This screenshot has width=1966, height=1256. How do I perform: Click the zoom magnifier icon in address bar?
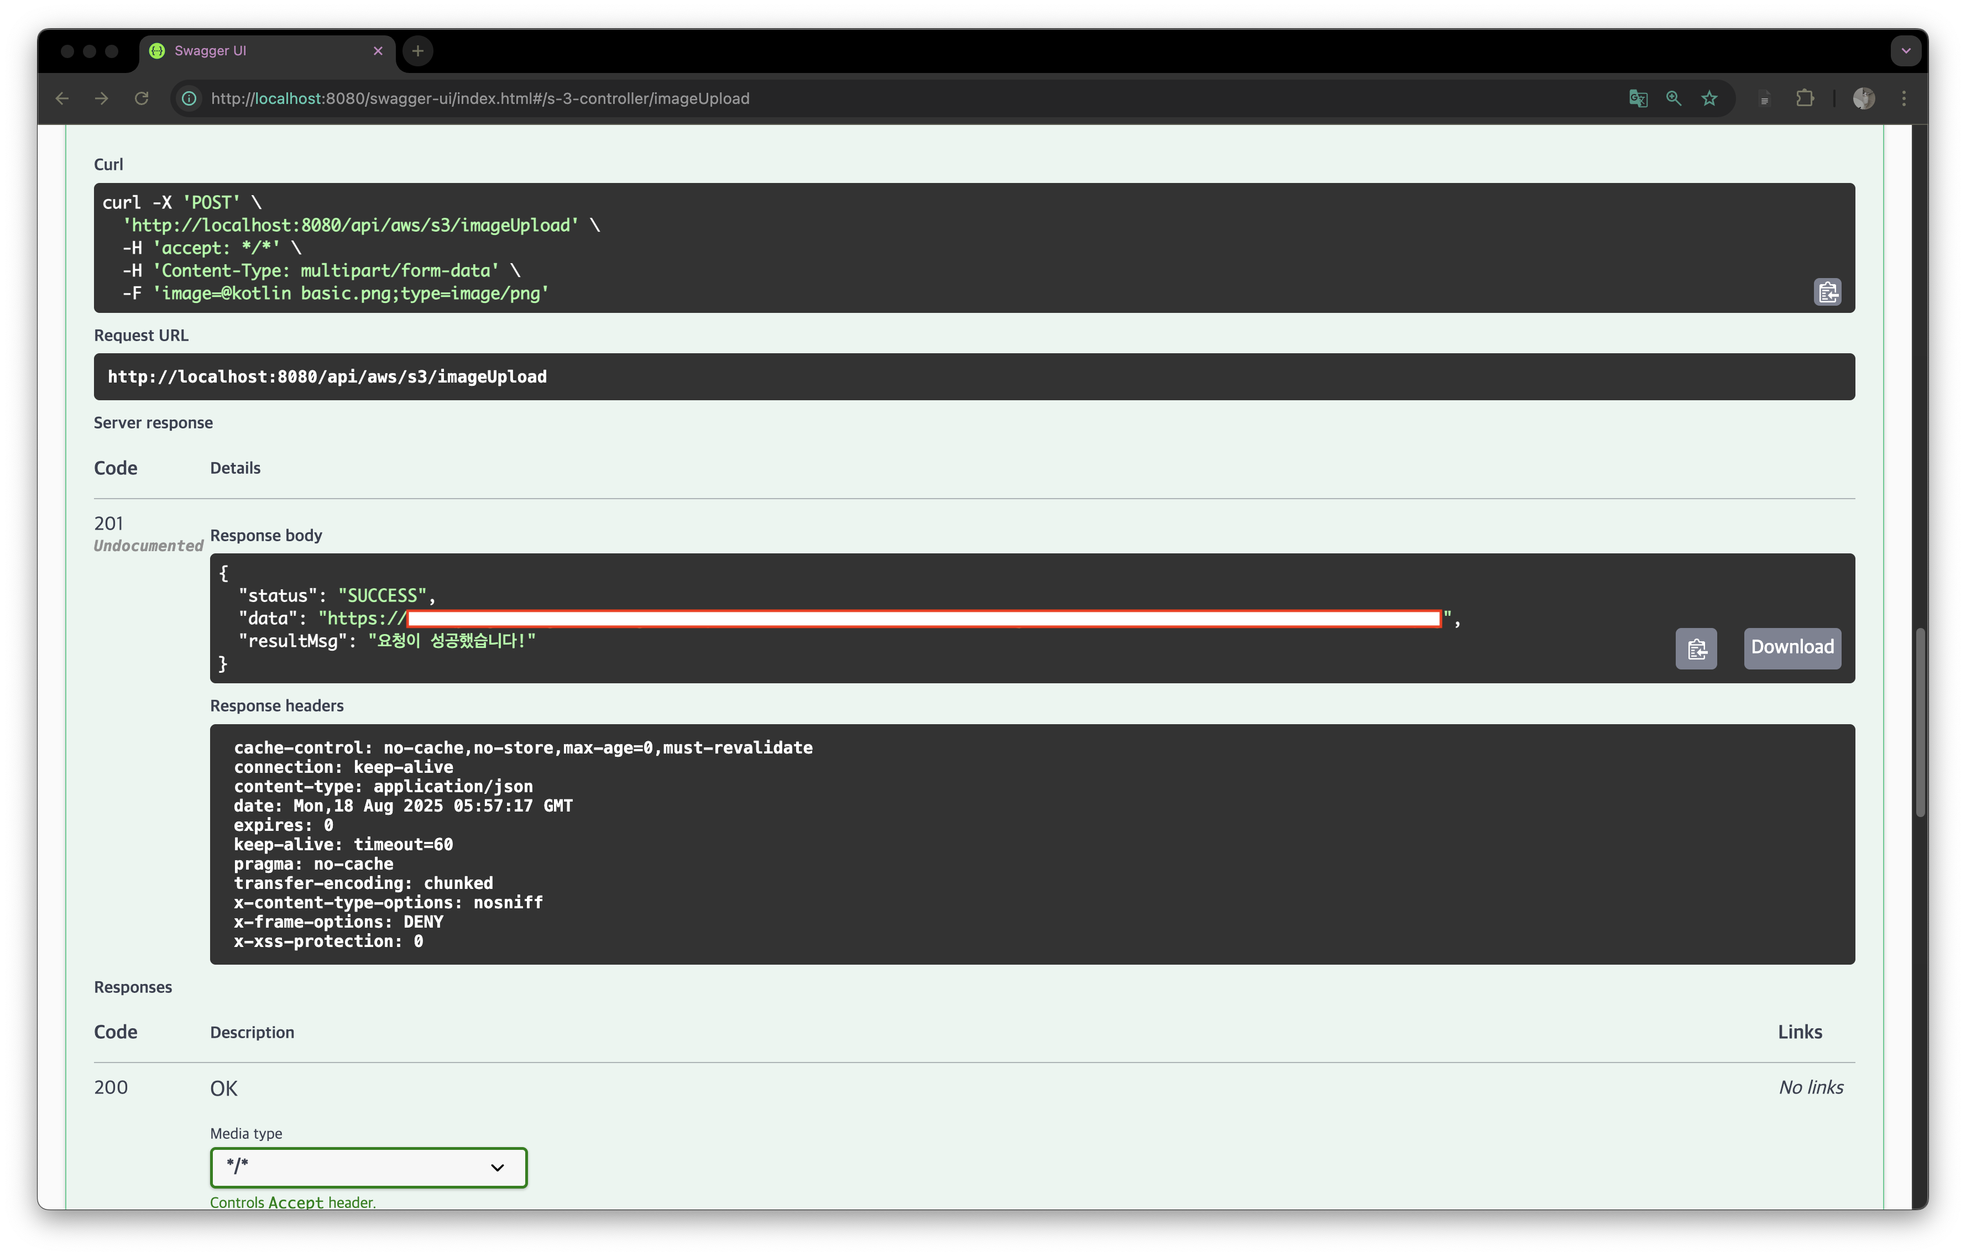(1673, 99)
